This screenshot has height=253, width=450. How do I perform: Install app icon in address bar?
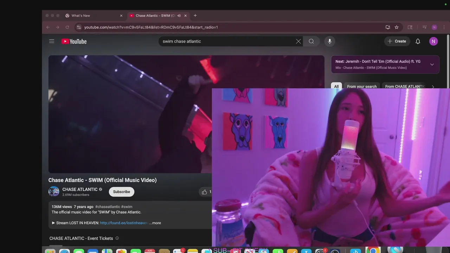(388, 27)
